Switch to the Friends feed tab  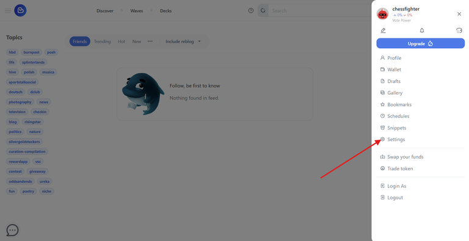click(80, 41)
